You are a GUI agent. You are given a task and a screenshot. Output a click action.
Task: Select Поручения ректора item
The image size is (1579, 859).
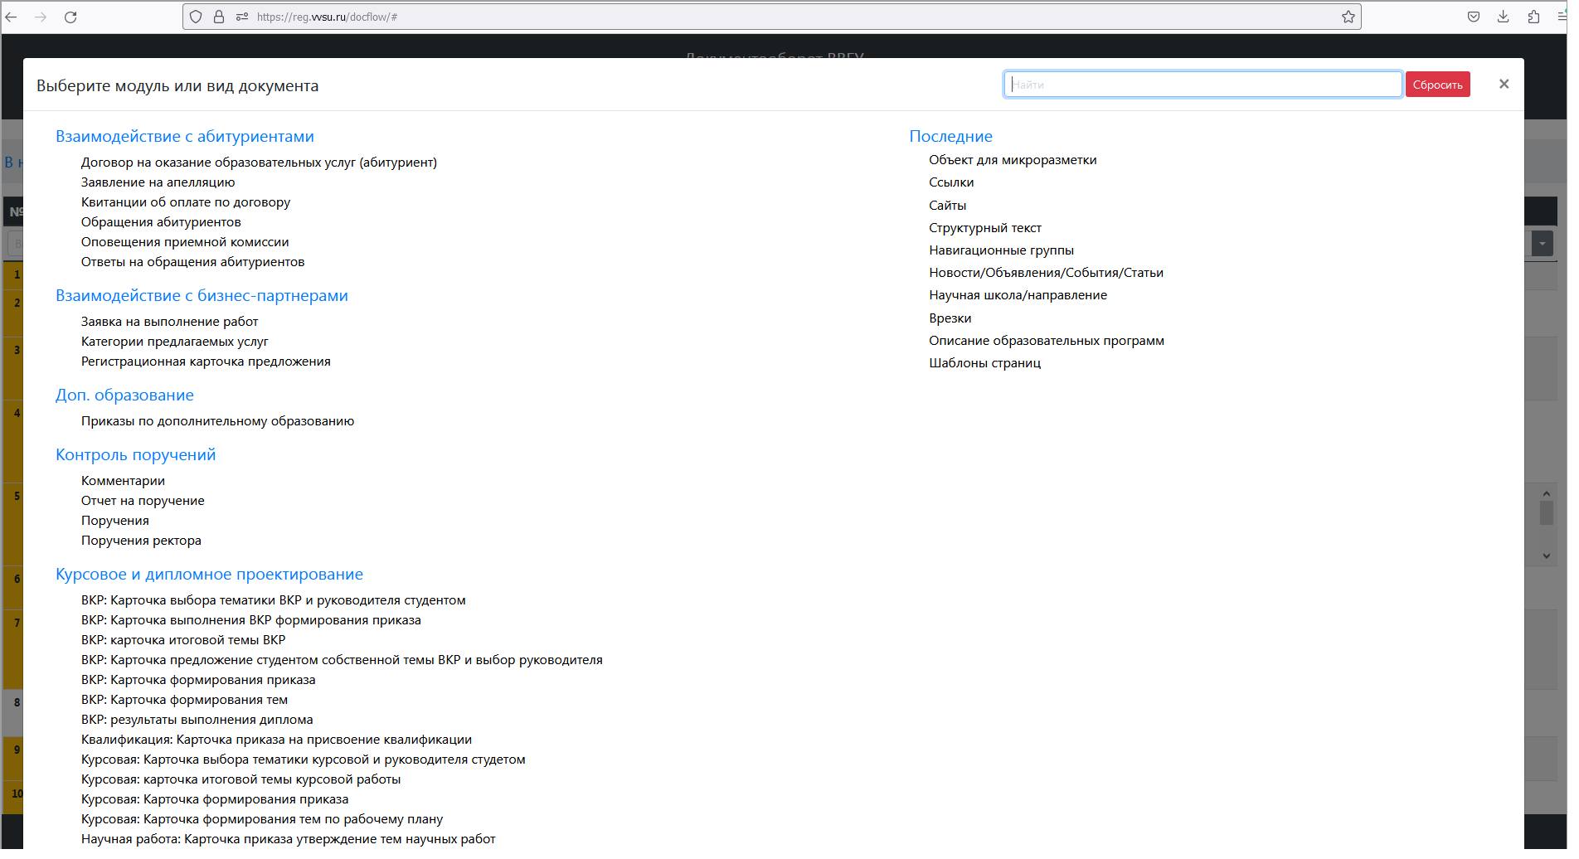point(141,541)
